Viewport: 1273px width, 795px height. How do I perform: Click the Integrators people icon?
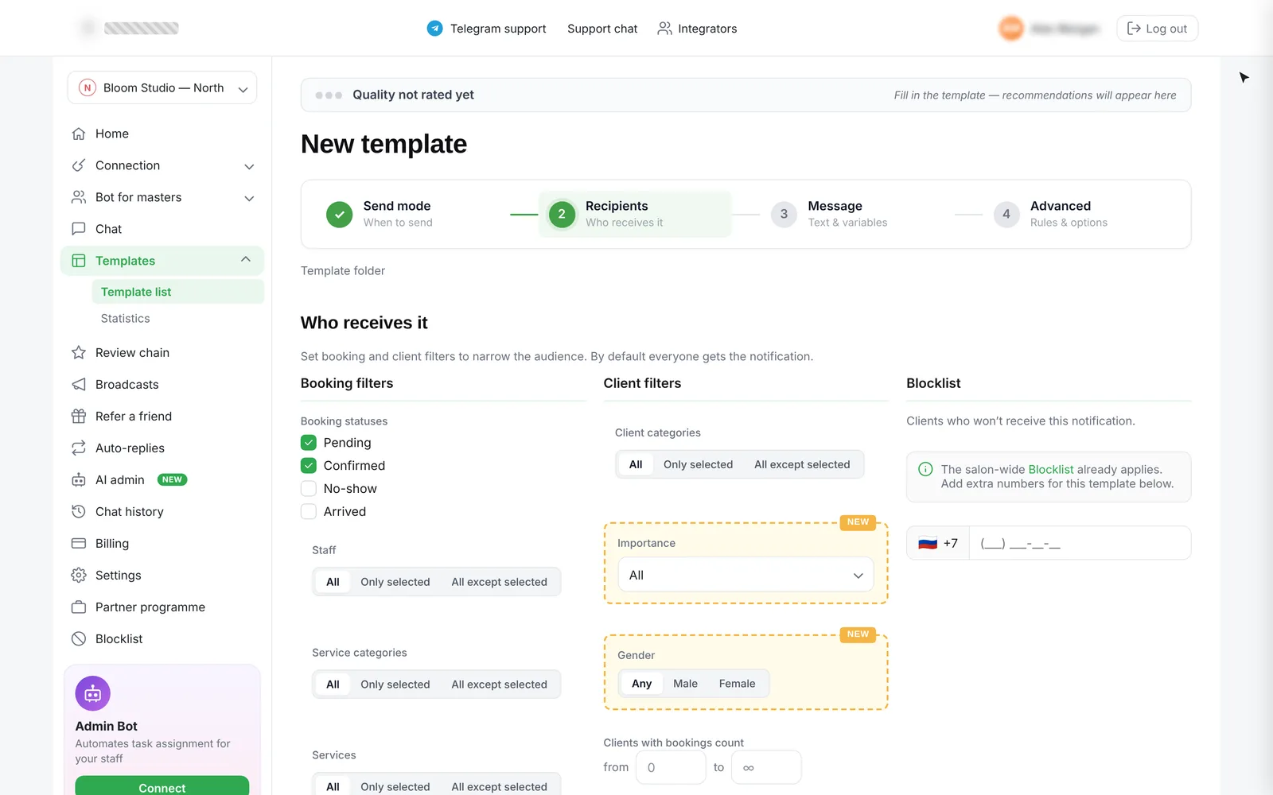coord(664,29)
